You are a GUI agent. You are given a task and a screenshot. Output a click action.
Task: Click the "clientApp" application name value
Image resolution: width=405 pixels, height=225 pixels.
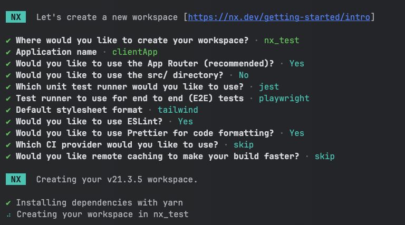[134, 52]
